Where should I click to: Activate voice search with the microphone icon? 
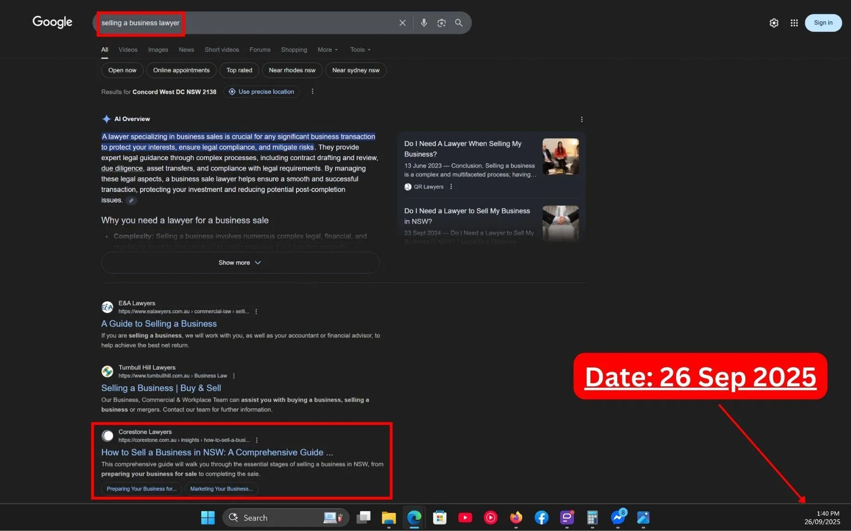(424, 22)
